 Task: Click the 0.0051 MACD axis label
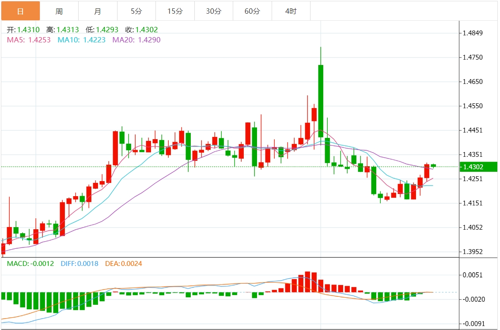pyautogui.click(x=473, y=275)
